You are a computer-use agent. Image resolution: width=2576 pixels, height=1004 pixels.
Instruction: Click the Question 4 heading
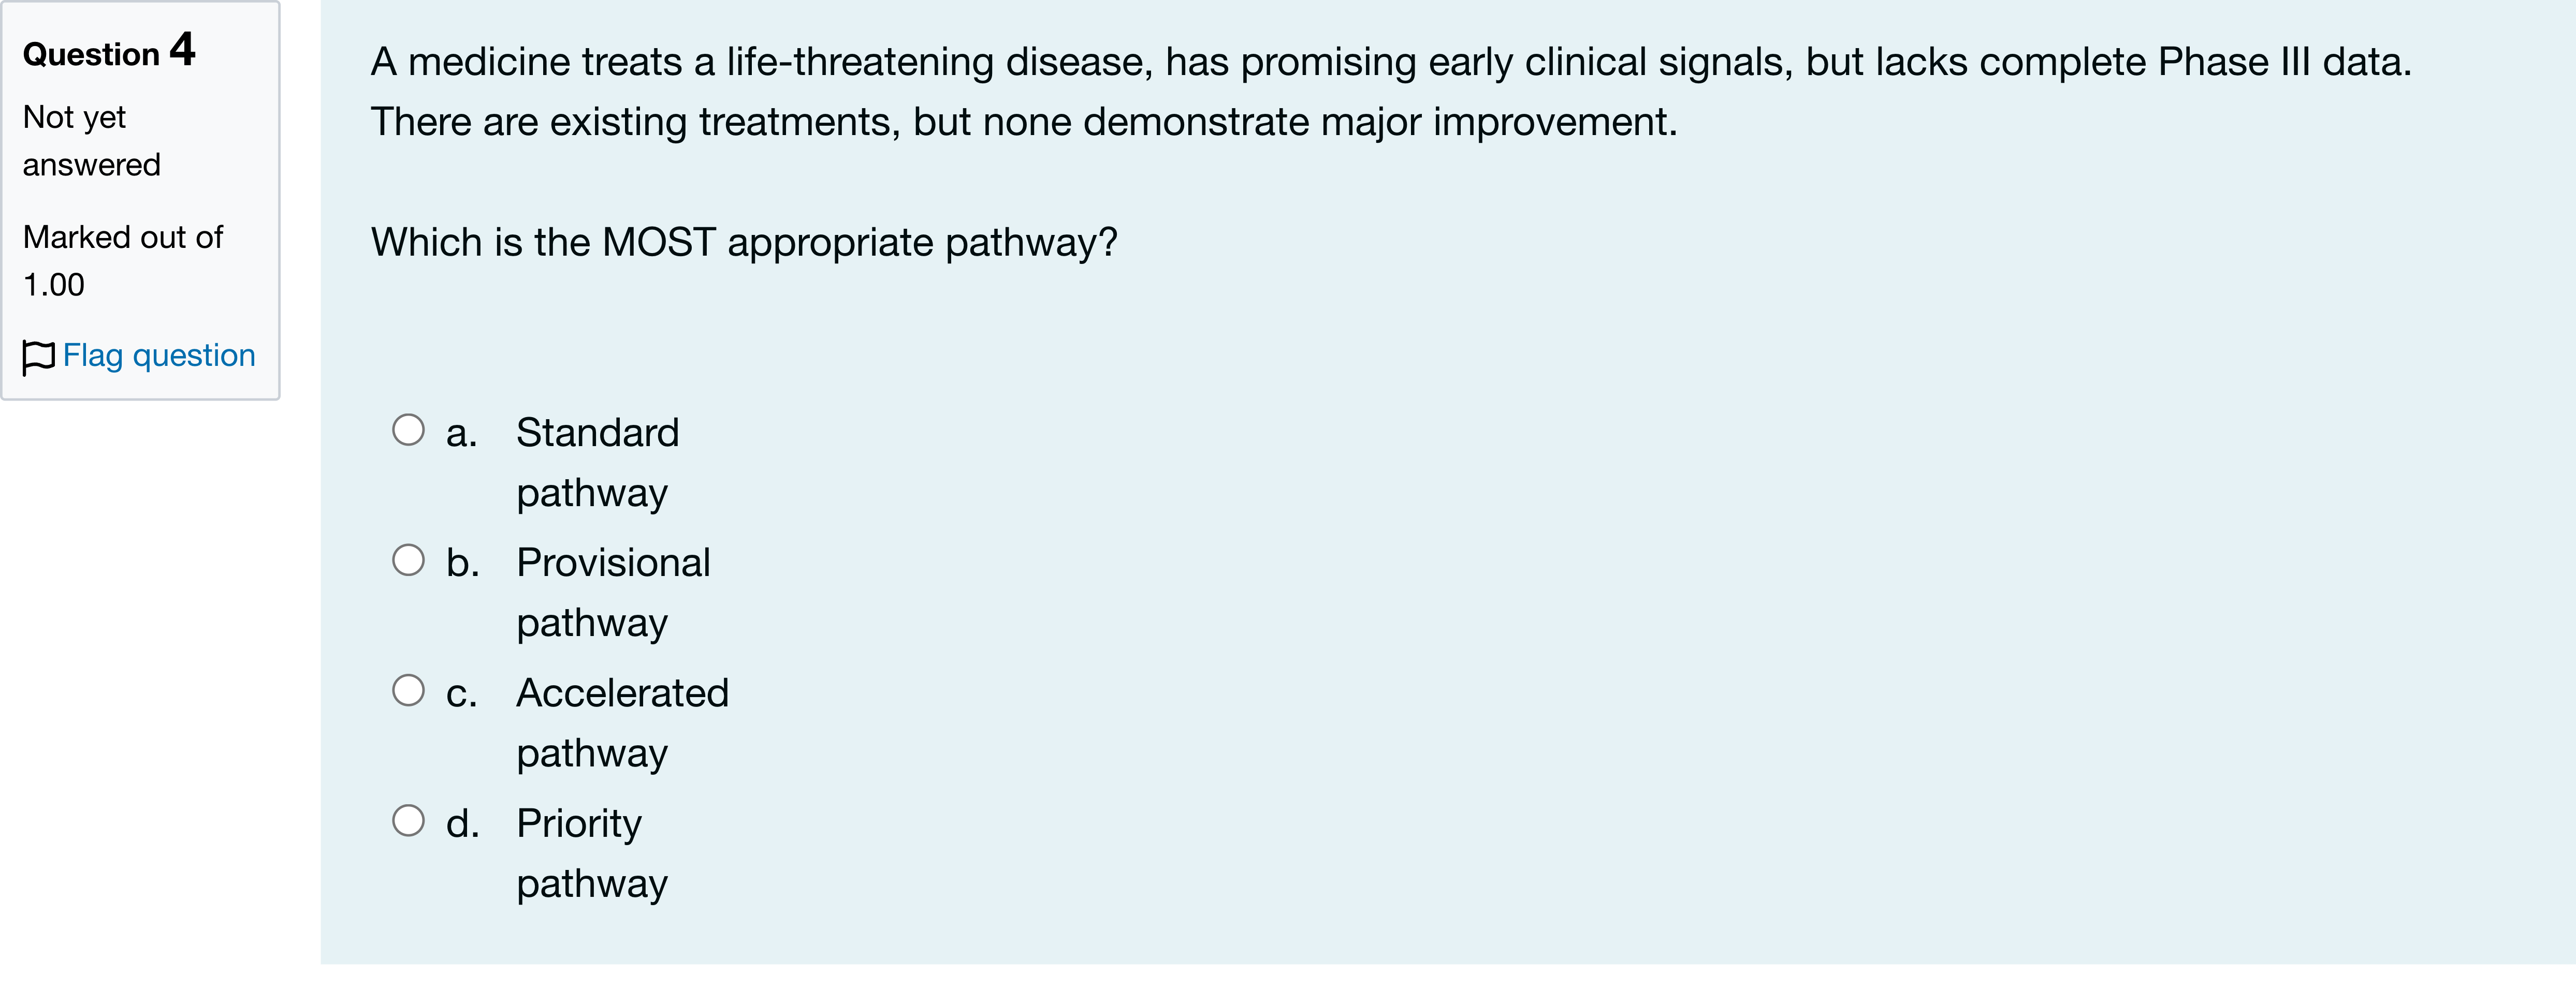pos(109,51)
